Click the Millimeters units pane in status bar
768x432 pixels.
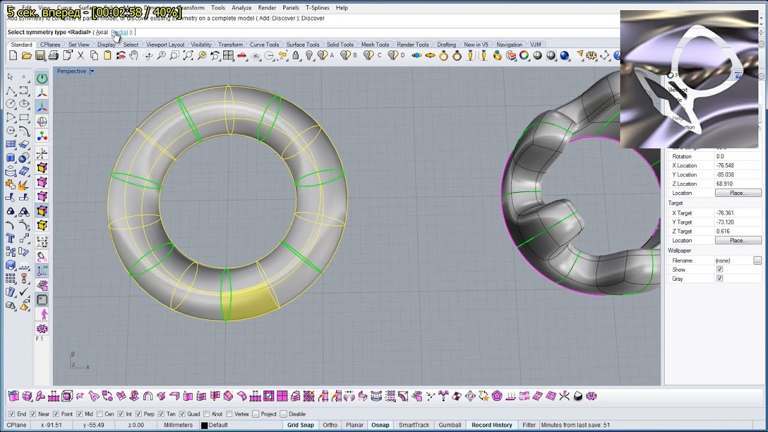178,425
